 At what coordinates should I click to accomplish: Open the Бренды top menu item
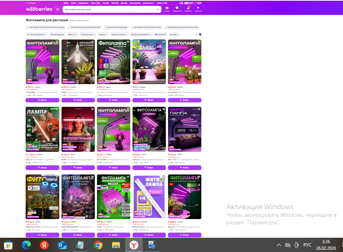(x=124, y=3)
